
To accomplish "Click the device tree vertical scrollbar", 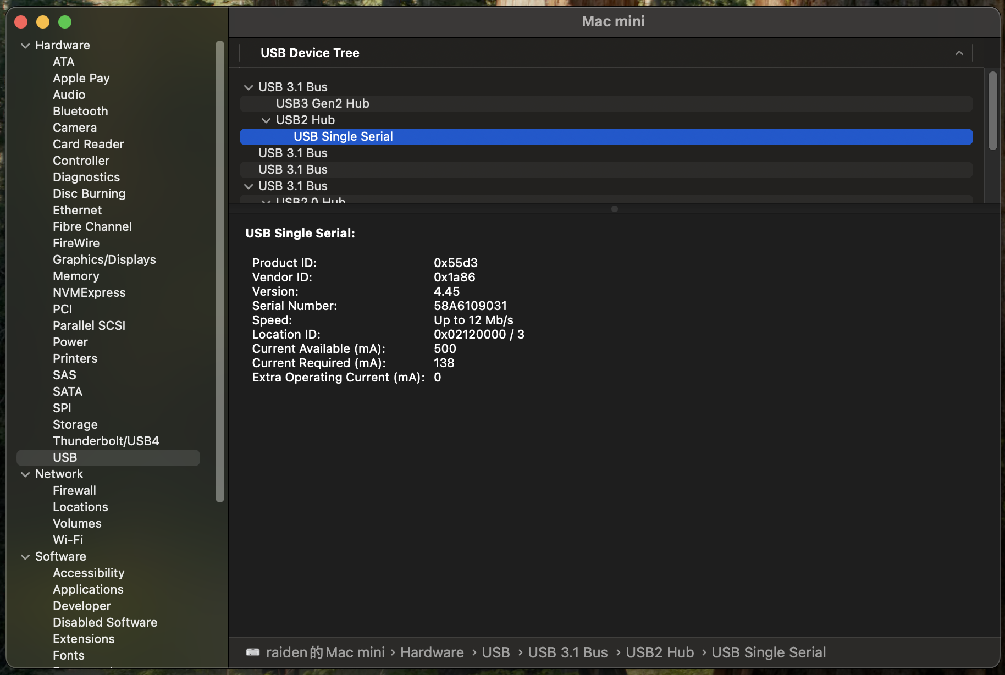I will tap(992, 110).
